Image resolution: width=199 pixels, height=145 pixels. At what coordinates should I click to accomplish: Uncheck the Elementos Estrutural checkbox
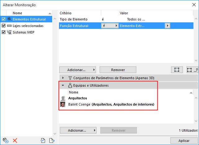[4, 19]
